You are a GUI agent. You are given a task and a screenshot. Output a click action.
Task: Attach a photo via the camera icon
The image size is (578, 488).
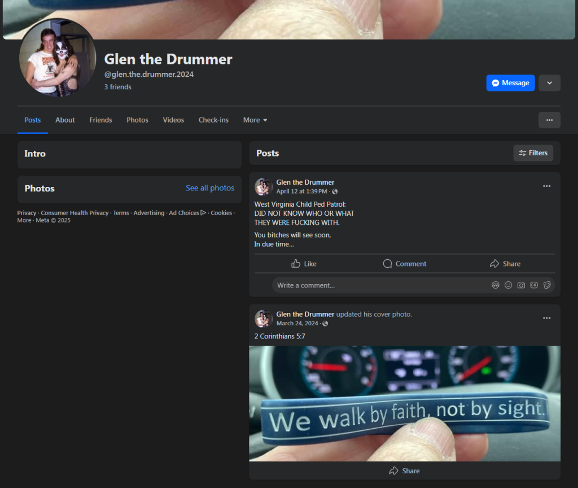coord(521,285)
